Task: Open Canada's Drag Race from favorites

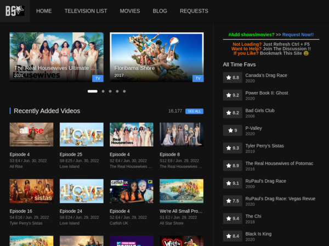Action: tap(266, 75)
